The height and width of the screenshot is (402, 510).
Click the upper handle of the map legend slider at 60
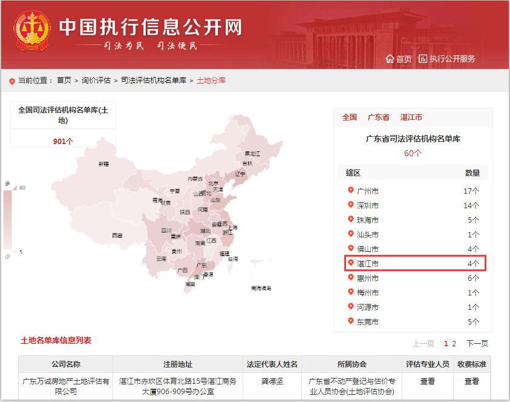click(x=15, y=188)
